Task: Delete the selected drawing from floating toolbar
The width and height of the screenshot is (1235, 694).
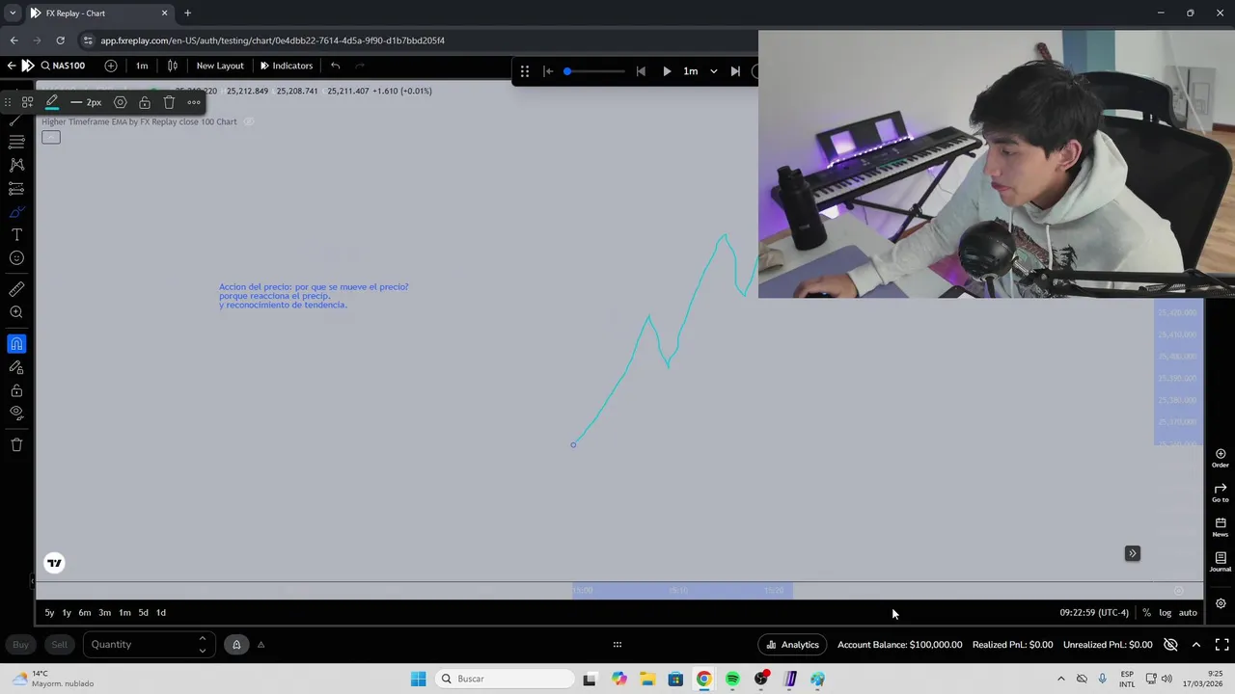Action: coord(169,102)
